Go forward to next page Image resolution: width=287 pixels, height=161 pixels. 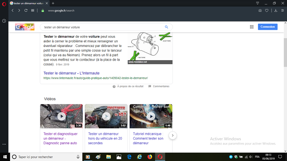(x=19, y=10)
